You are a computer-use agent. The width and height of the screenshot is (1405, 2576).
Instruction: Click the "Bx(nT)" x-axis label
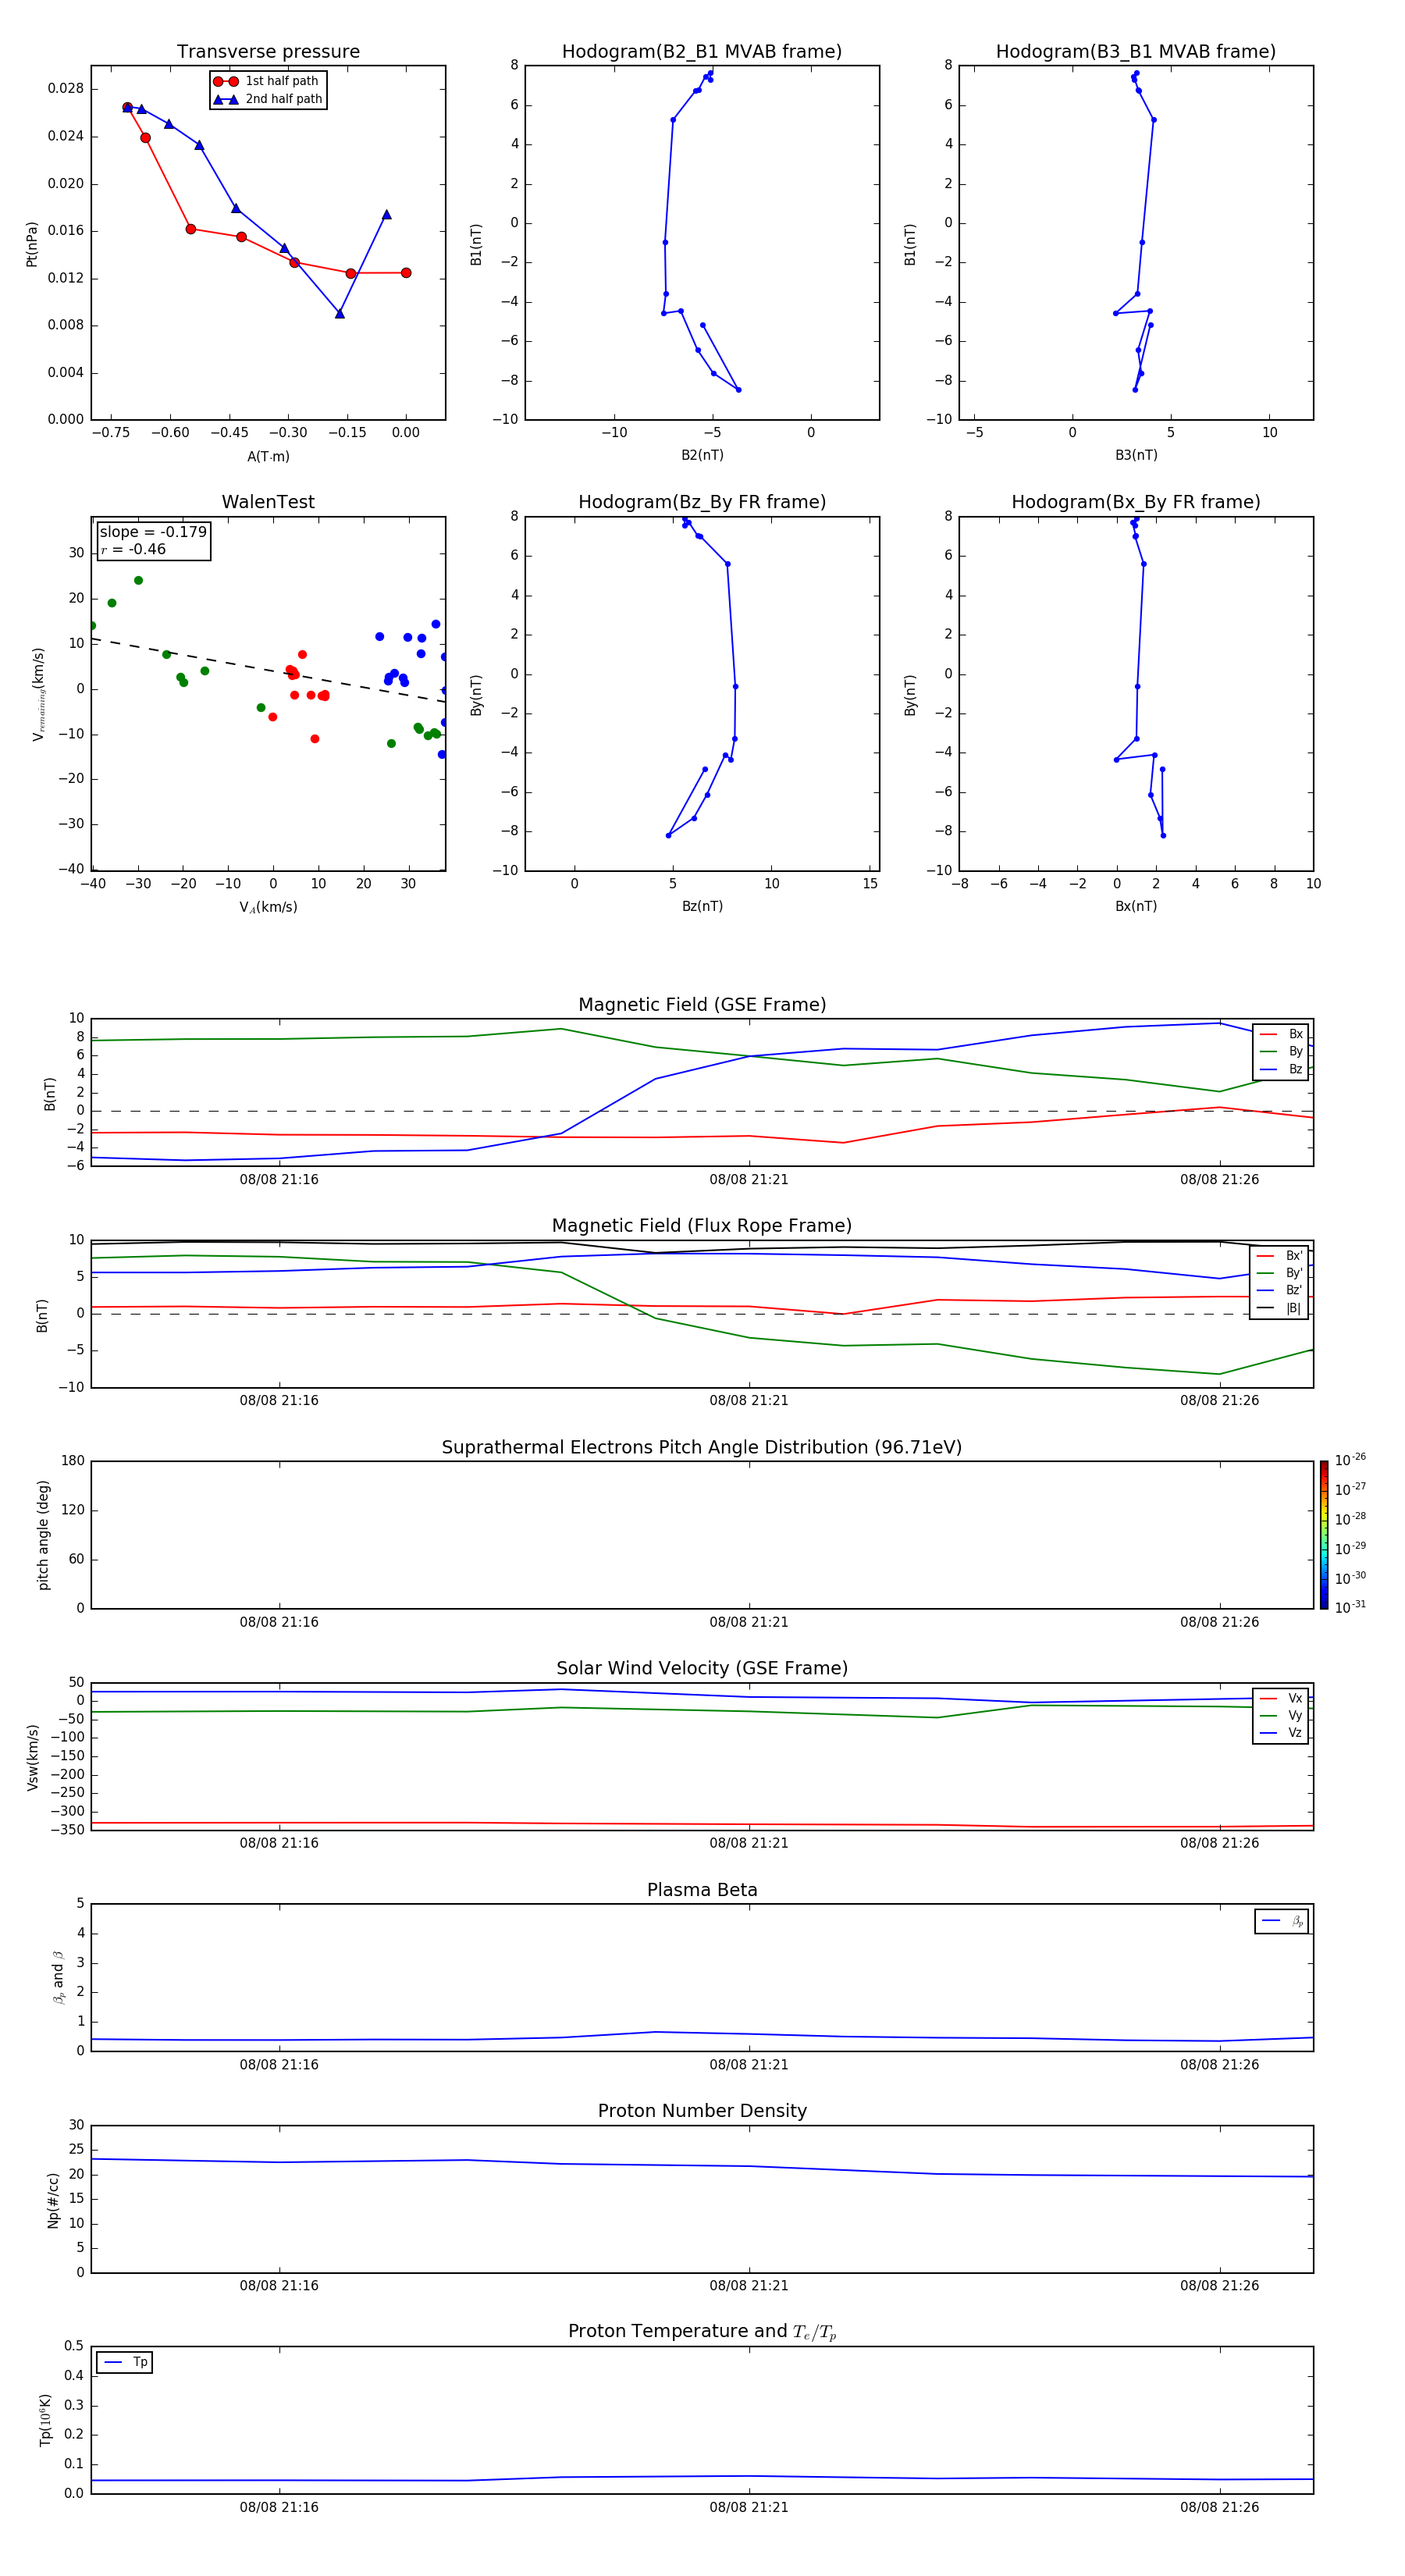[1136, 906]
